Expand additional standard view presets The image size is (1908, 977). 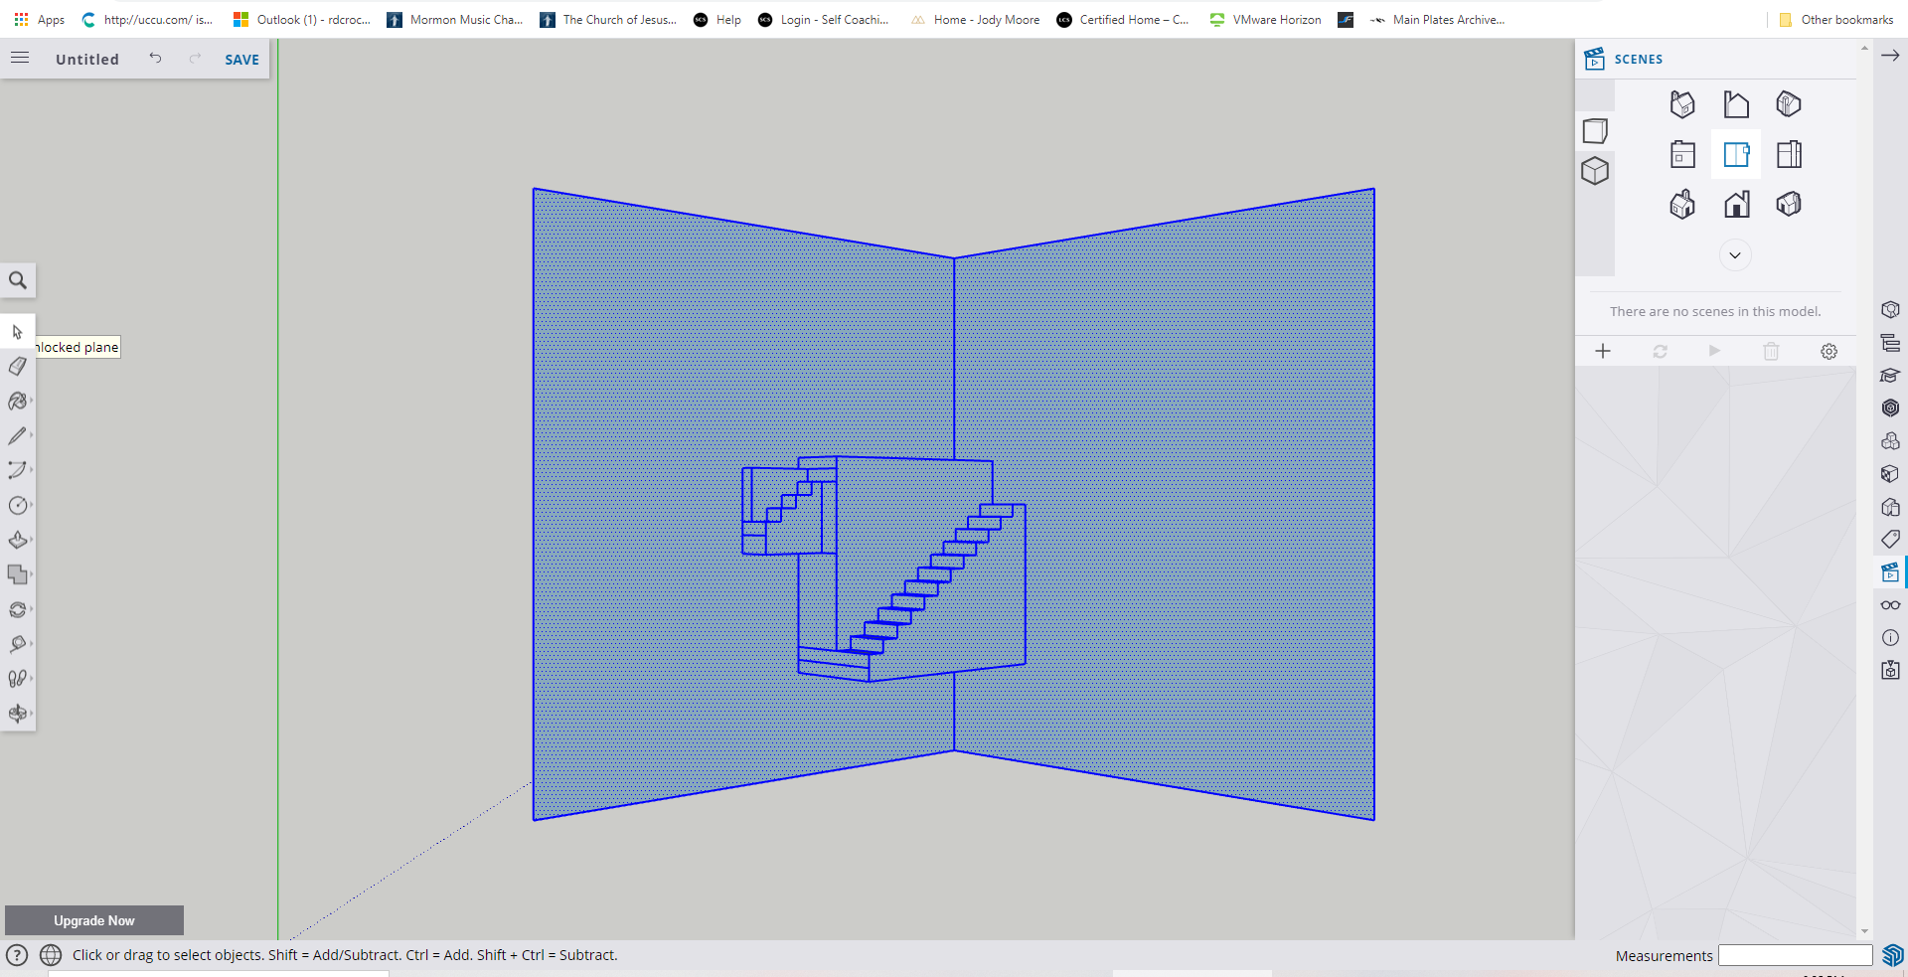click(x=1736, y=255)
